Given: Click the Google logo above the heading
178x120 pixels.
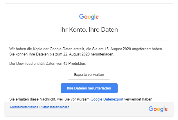Looking at the screenshot, I should 89,17.
